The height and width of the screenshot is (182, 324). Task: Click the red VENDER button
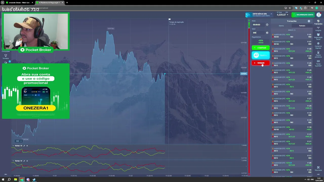point(260,63)
